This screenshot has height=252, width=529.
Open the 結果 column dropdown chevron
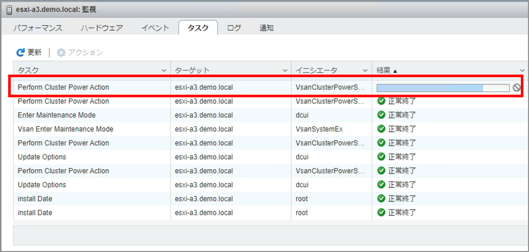tap(522, 70)
